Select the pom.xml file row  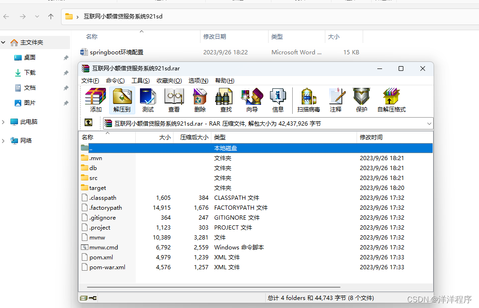[x=256, y=257]
